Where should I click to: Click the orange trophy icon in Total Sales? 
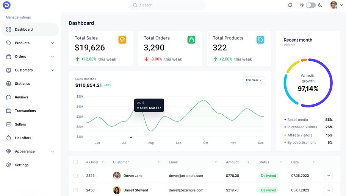122,40
